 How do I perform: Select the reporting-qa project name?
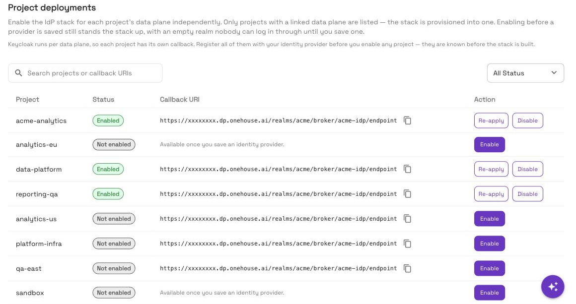pos(37,194)
